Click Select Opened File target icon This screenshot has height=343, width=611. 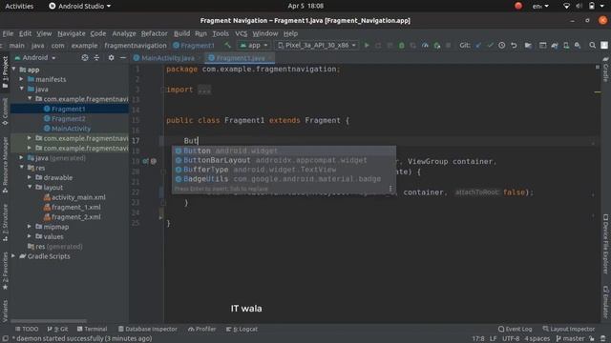pos(85,57)
